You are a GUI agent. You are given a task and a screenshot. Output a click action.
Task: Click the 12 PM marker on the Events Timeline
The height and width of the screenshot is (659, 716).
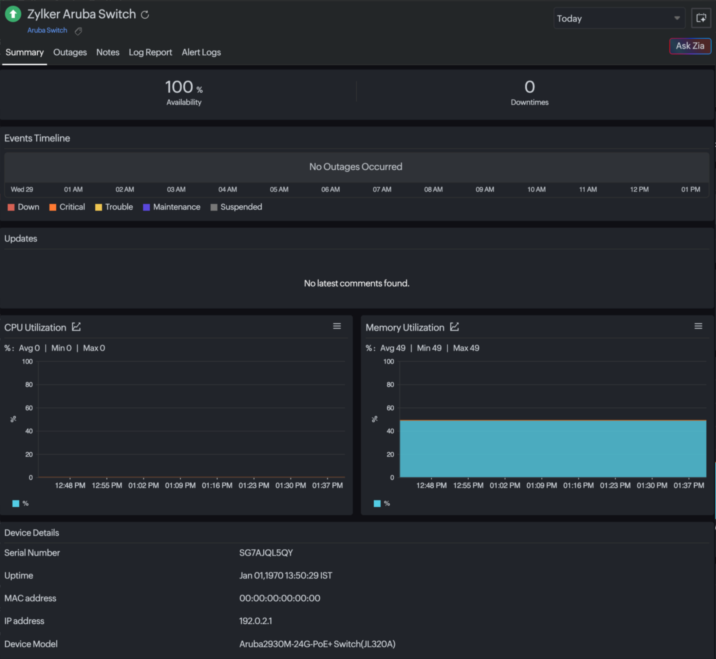tap(639, 189)
